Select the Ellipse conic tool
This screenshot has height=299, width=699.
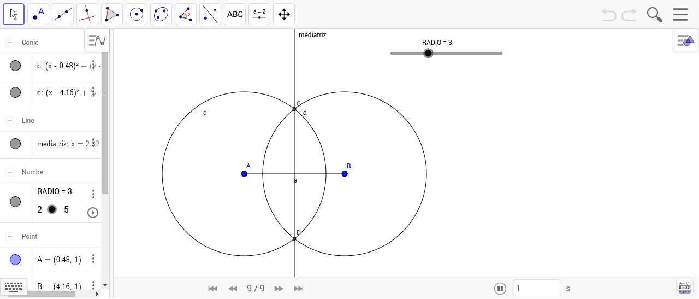pyautogui.click(x=161, y=14)
